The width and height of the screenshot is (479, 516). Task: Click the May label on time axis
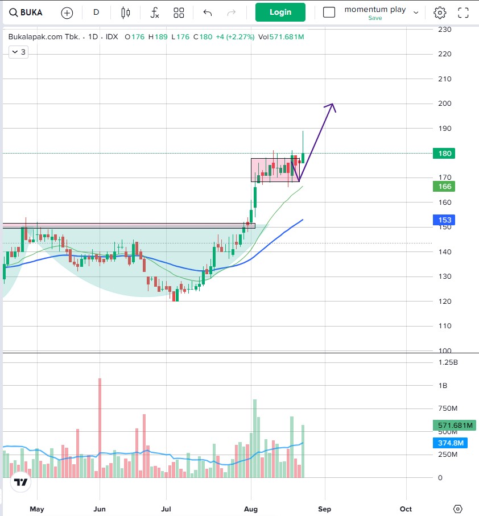coord(37,509)
